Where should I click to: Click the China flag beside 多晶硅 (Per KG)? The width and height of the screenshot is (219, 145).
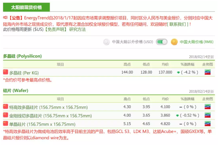coord(5,72)
